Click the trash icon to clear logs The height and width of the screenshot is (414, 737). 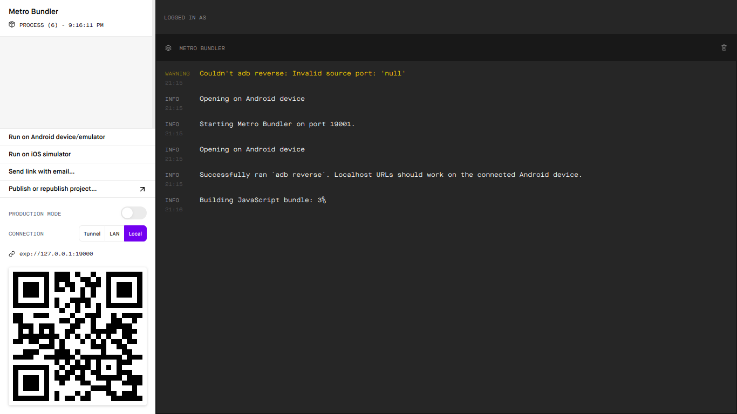pyautogui.click(x=724, y=47)
